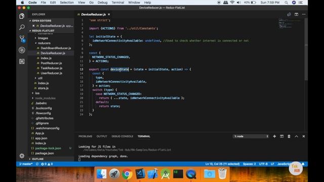Switch to the Output panel tab

pos(102,136)
